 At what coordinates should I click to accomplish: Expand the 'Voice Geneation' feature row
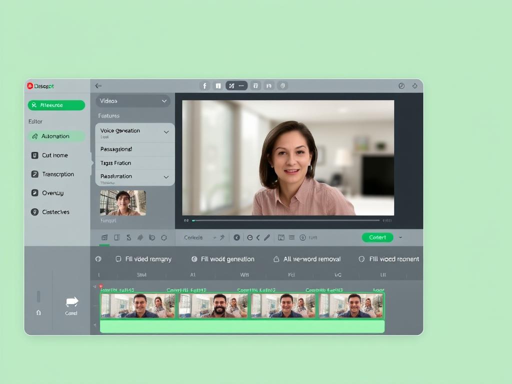click(x=135, y=132)
